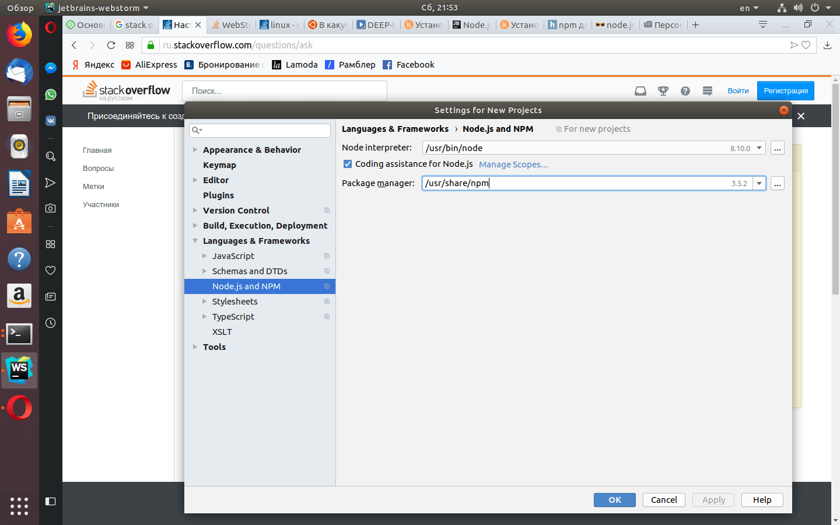This screenshot has width=840, height=525.
Task: Open the jetbrains-webstorm app menu
Action: pos(97,8)
